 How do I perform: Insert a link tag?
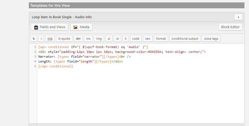coord(50,39)
